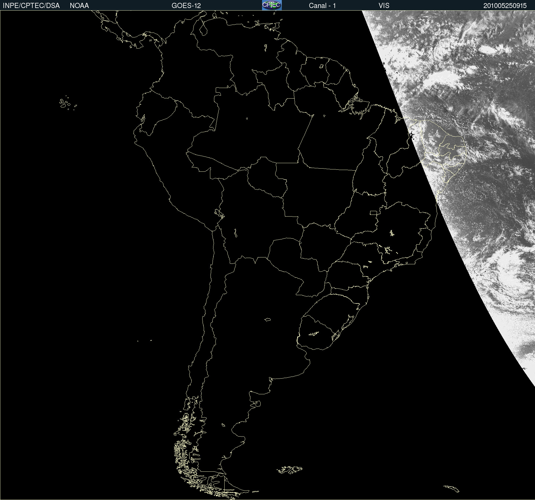Select the NOAA header text
Viewport: 535px width, 500px height.
79,6
